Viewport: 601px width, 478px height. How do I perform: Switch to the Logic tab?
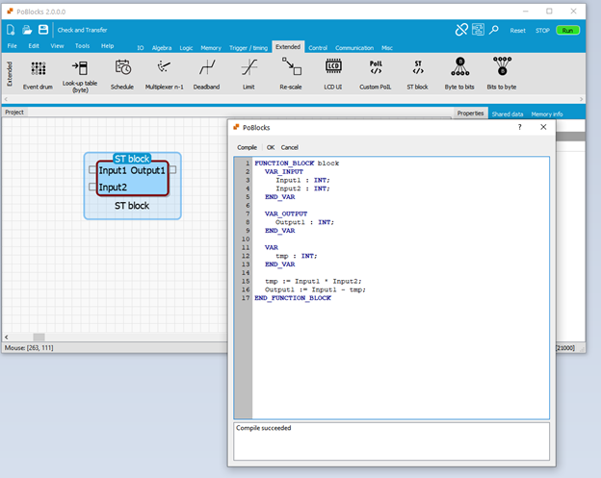click(x=186, y=48)
